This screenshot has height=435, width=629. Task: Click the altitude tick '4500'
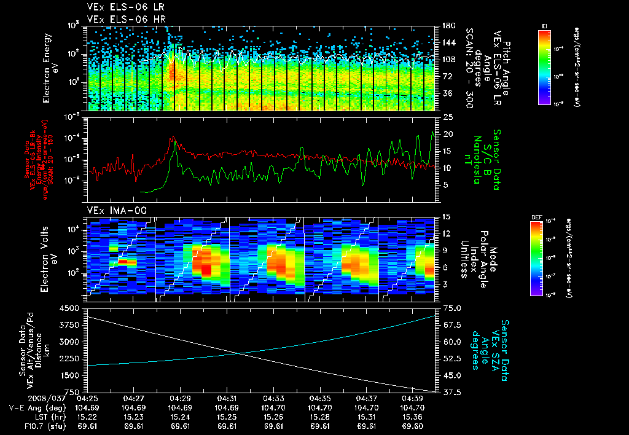(x=69, y=308)
